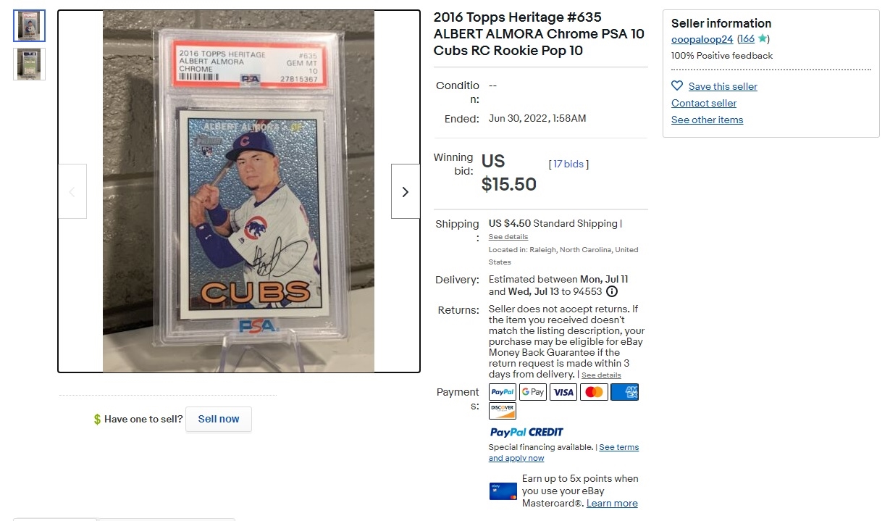890x521 pixels.
Task: Open the 17 bids history link
Action: [568, 164]
